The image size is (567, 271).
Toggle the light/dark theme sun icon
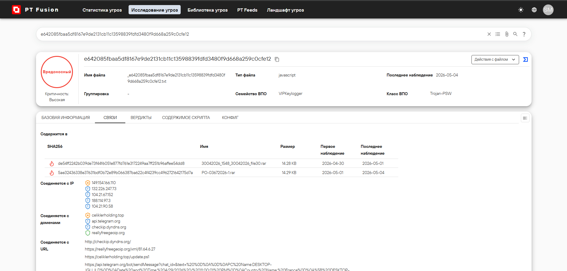pos(521,10)
